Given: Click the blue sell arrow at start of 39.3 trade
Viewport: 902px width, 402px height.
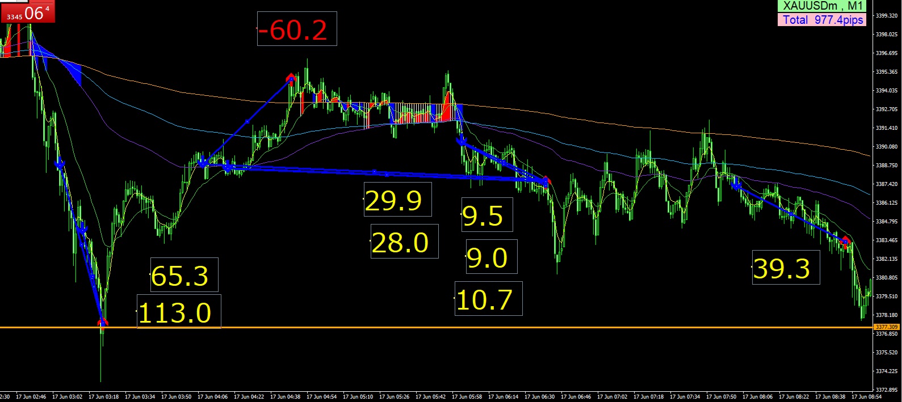Looking at the screenshot, I should pyautogui.click(x=736, y=184).
